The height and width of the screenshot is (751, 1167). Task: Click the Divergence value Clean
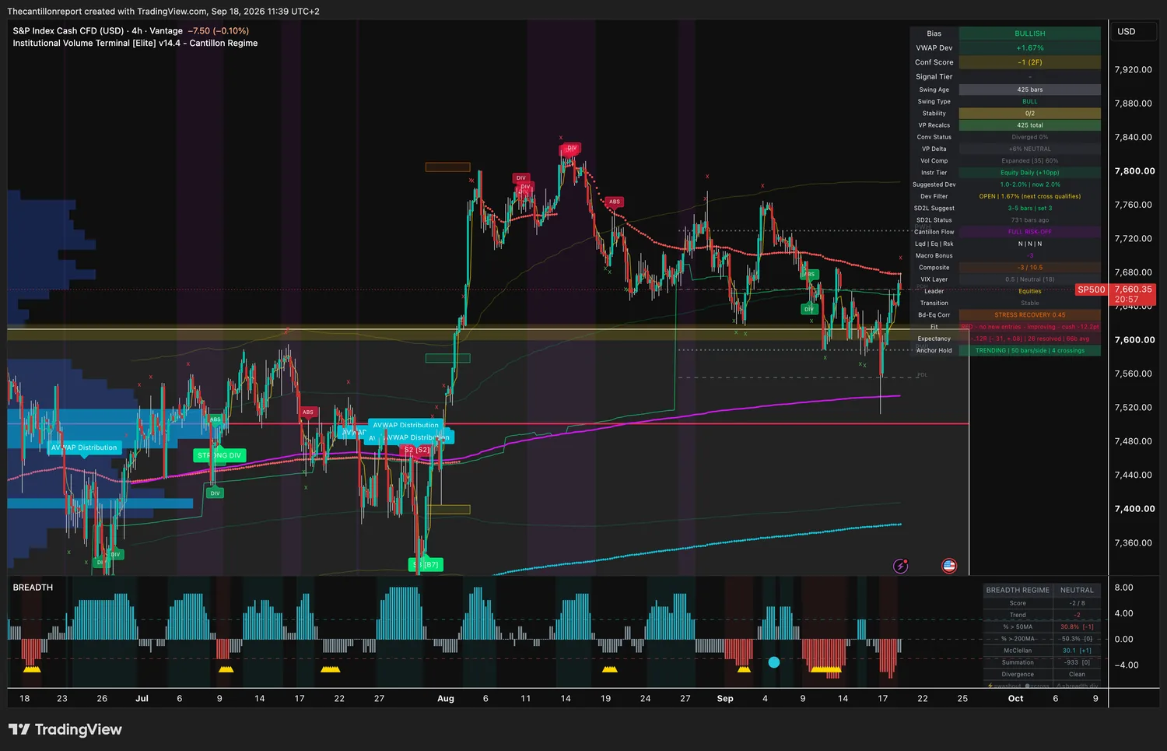click(1077, 674)
